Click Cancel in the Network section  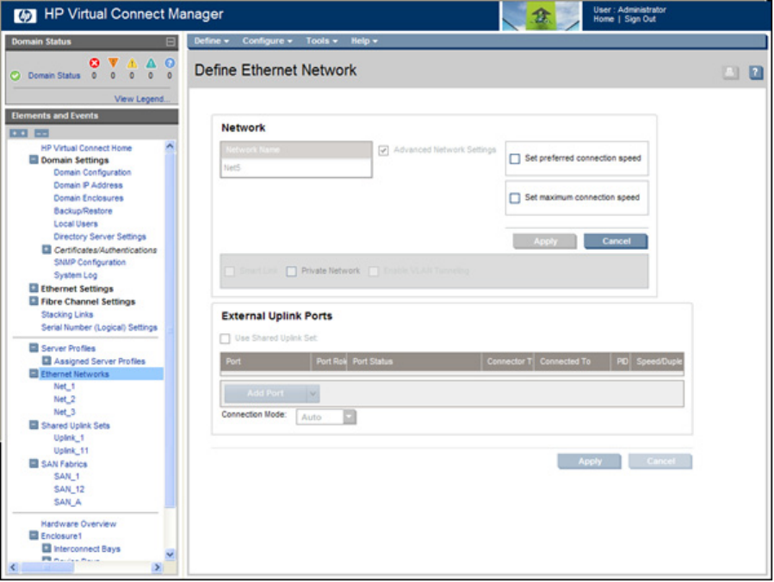click(616, 241)
